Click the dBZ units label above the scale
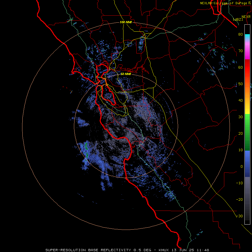This screenshot has width=252, height=252. click(238, 20)
